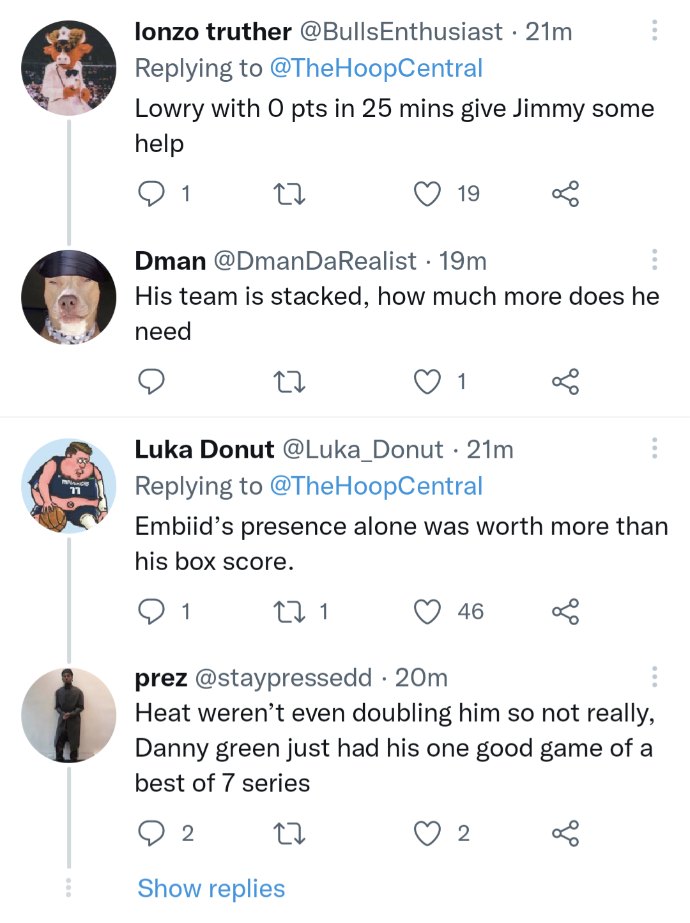Open more options on Luka Donut's tweet

654,448
